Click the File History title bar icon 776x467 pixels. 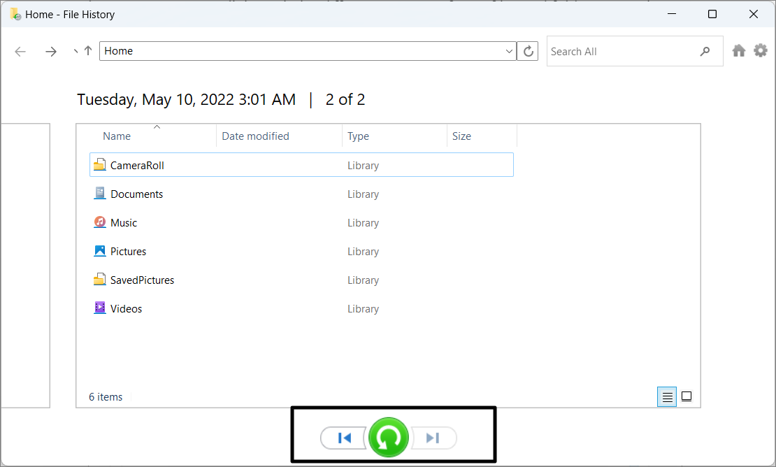click(x=15, y=15)
